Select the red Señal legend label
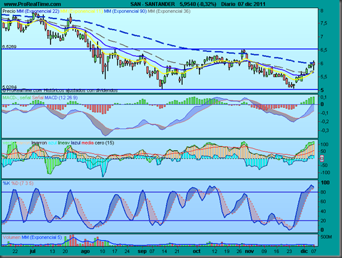 point(38,98)
